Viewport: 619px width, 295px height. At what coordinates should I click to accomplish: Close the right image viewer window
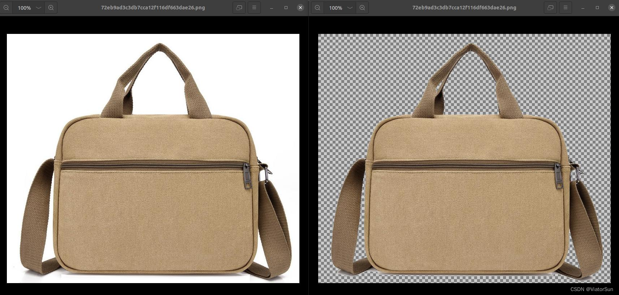coord(612,8)
